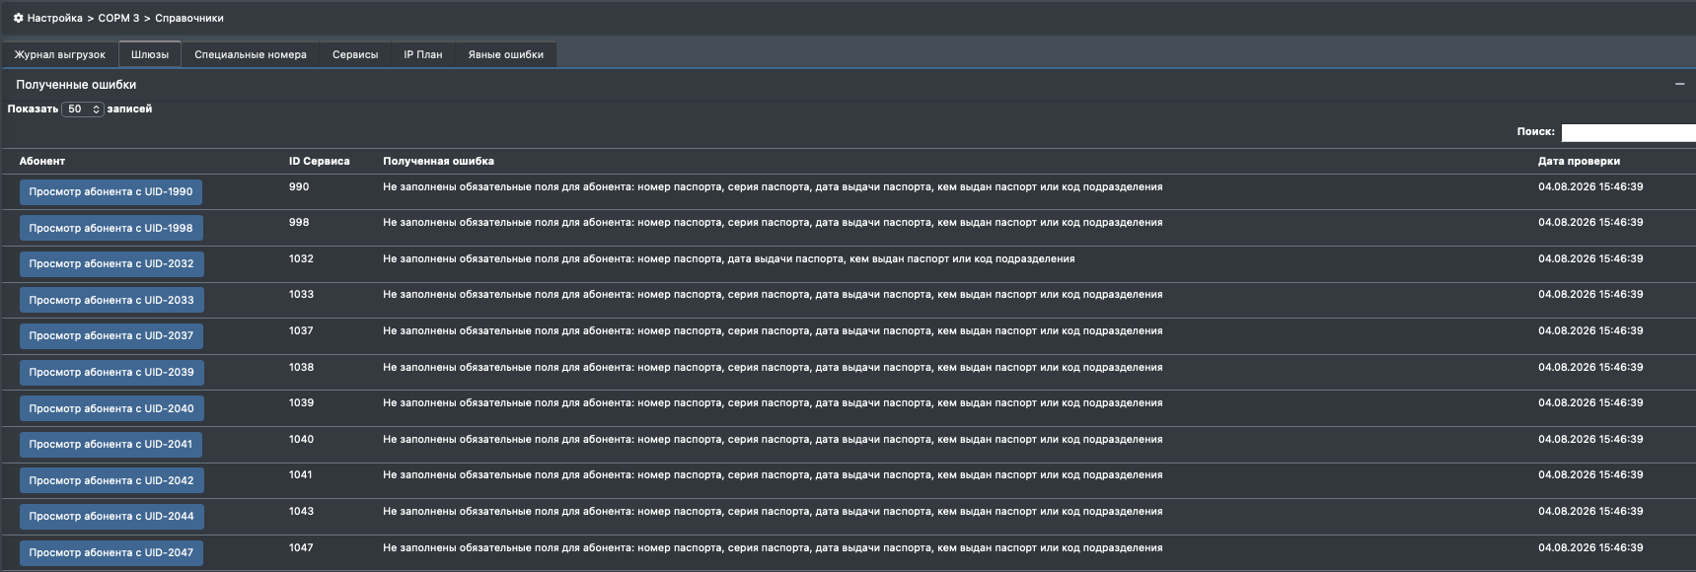The image size is (1696, 572).
Task: Select service ID cell 1047
Action: [301, 547]
